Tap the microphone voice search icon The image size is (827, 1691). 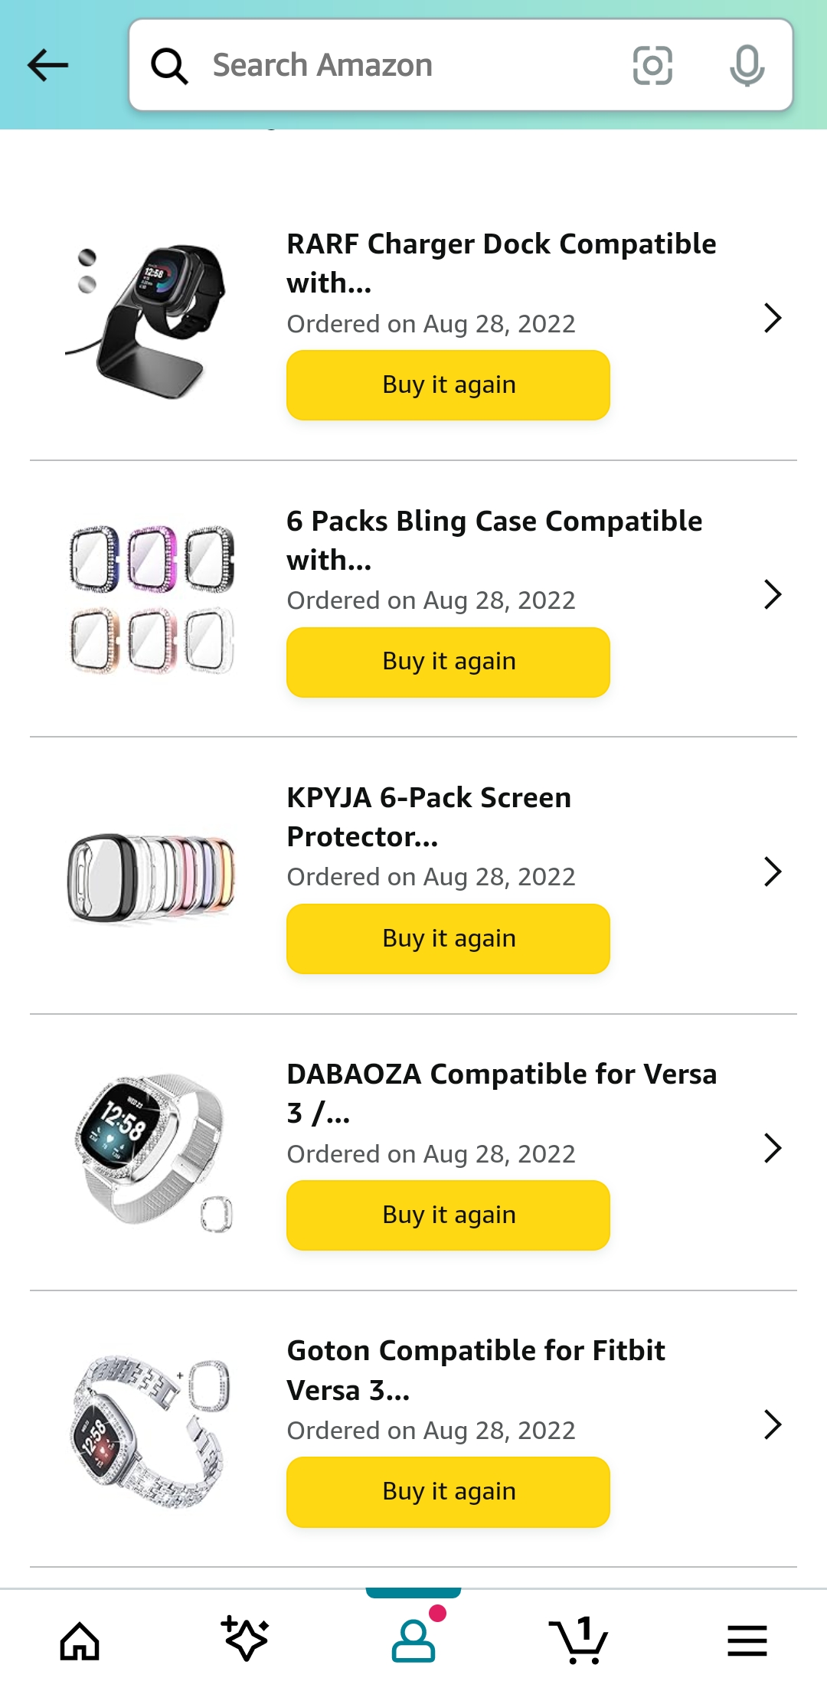tap(747, 65)
